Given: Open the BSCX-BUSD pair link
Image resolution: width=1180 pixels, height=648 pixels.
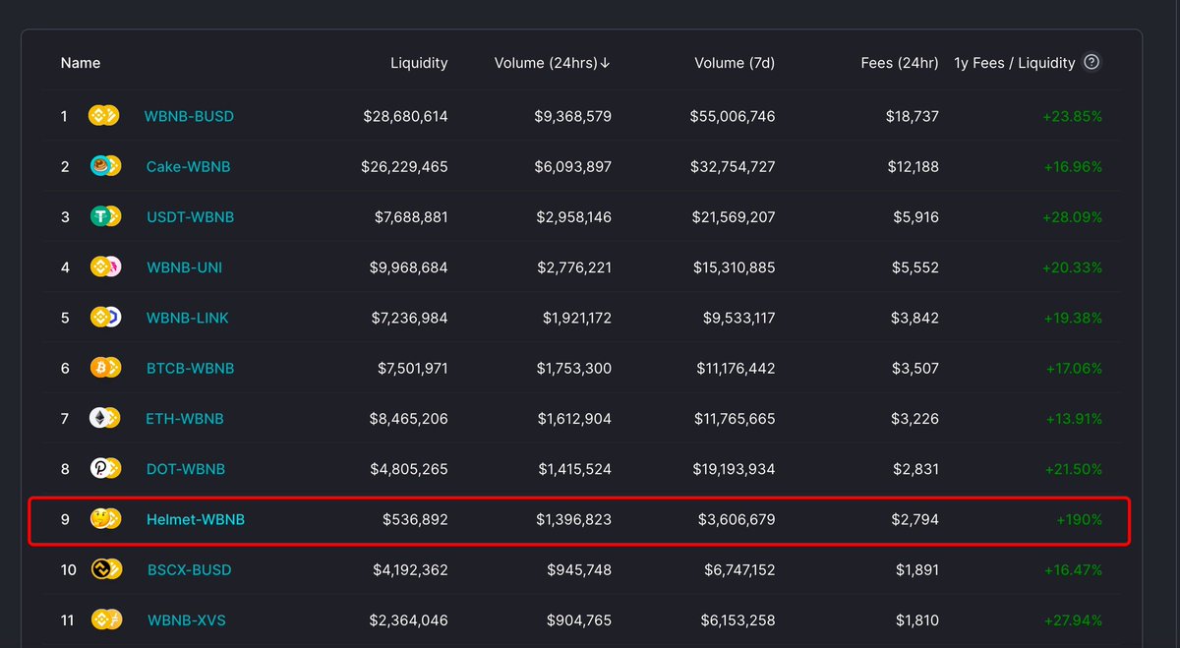Looking at the screenshot, I should click(x=190, y=569).
